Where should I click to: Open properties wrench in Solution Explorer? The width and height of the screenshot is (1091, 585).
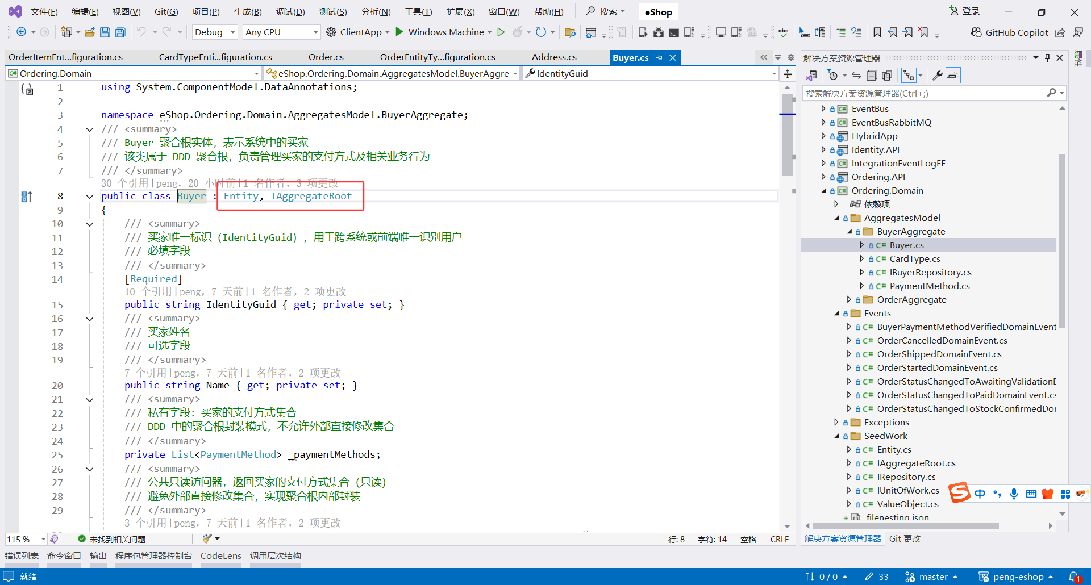coord(938,75)
